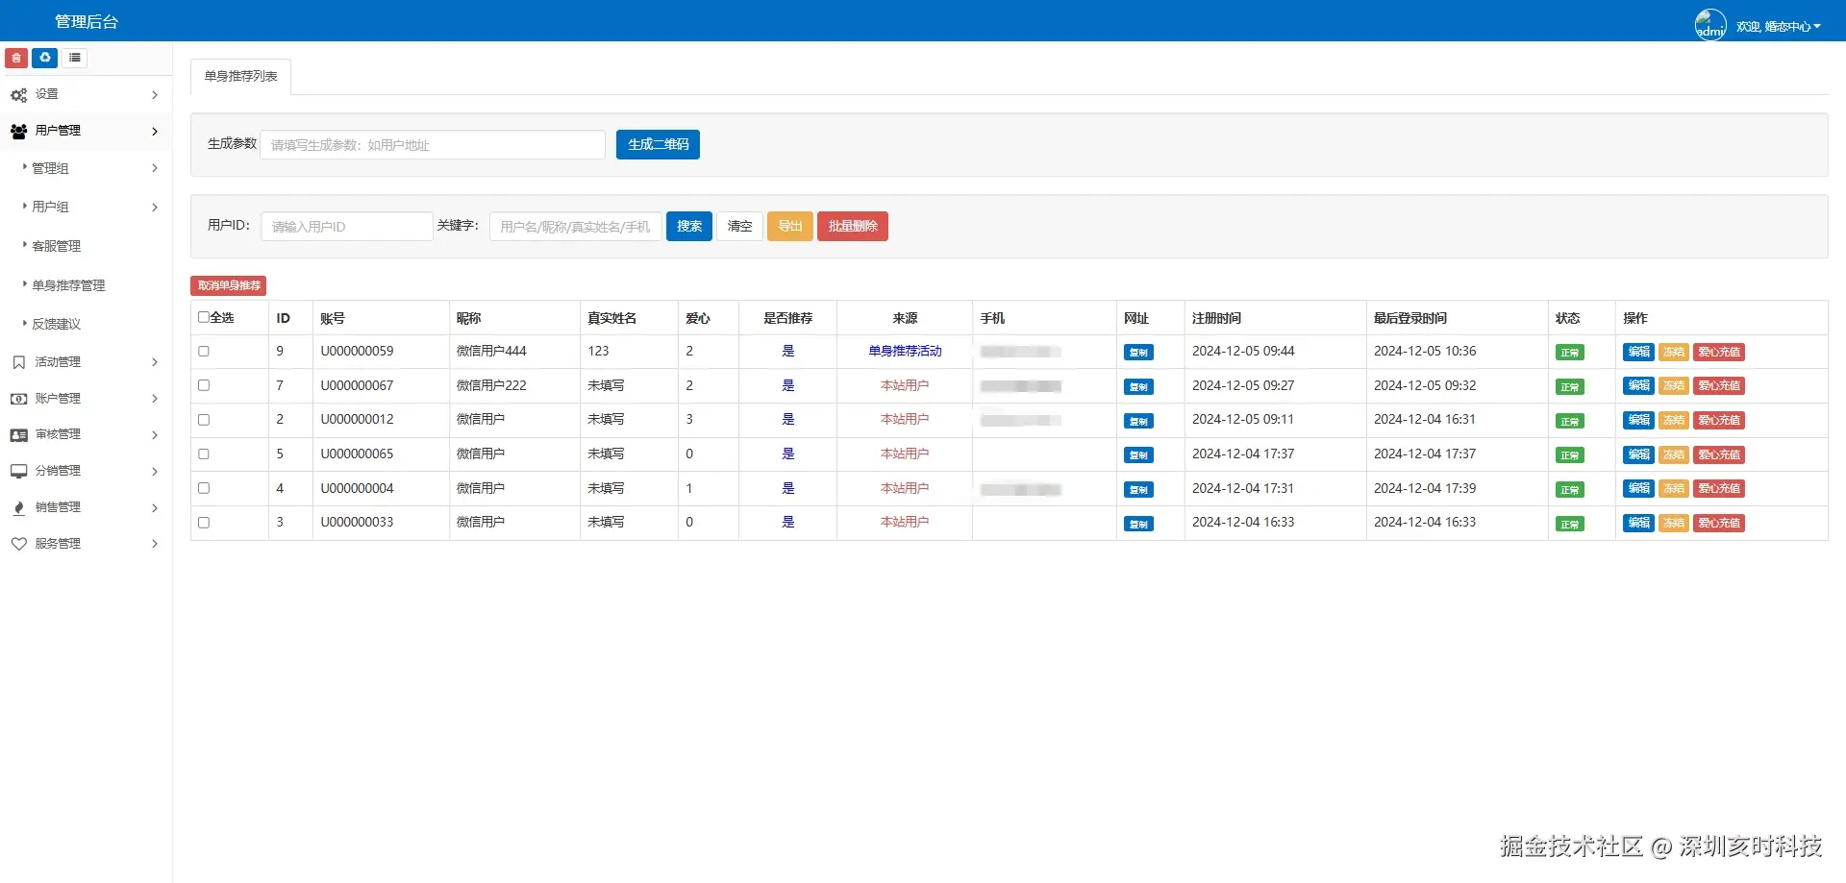The height and width of the screenshot is (883, 1846).
Task: Open the 欢迎 user dropdown in header
Action: click(x=1779, y=27)
